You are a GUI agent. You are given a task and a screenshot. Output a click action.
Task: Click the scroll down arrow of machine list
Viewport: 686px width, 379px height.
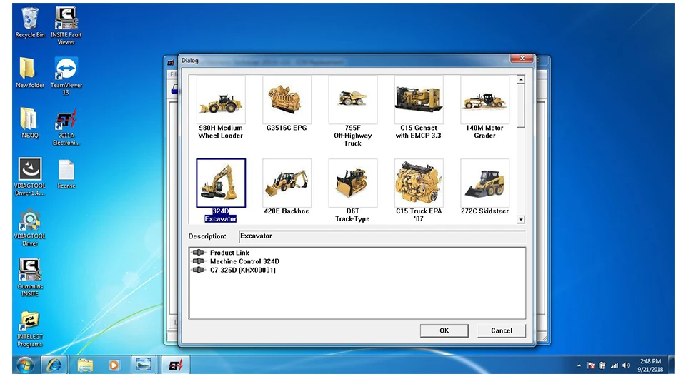pos(521,219)
